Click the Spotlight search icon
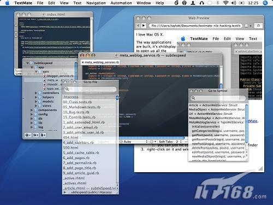This screenshot has width=273, height=205. click(265, 3)
